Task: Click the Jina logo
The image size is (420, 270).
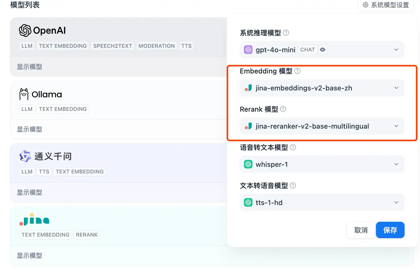Action: click(x=34, y=220)
